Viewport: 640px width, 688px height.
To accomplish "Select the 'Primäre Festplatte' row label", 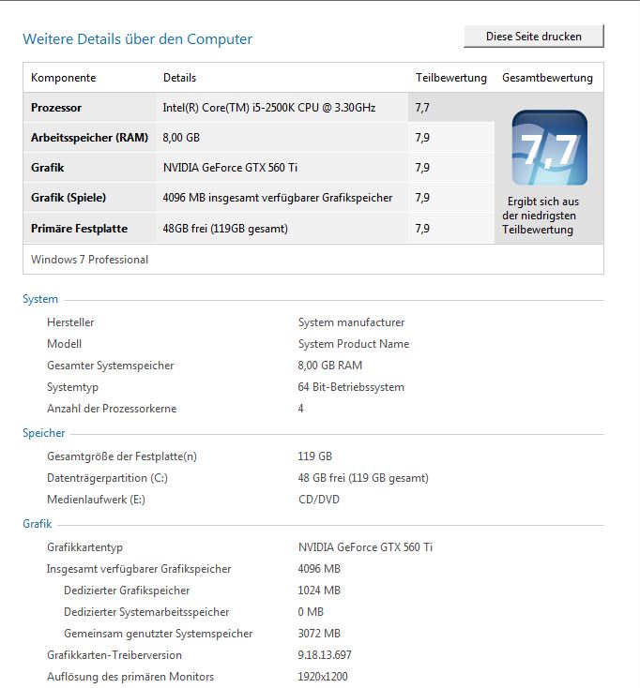I will click(79, 229).
